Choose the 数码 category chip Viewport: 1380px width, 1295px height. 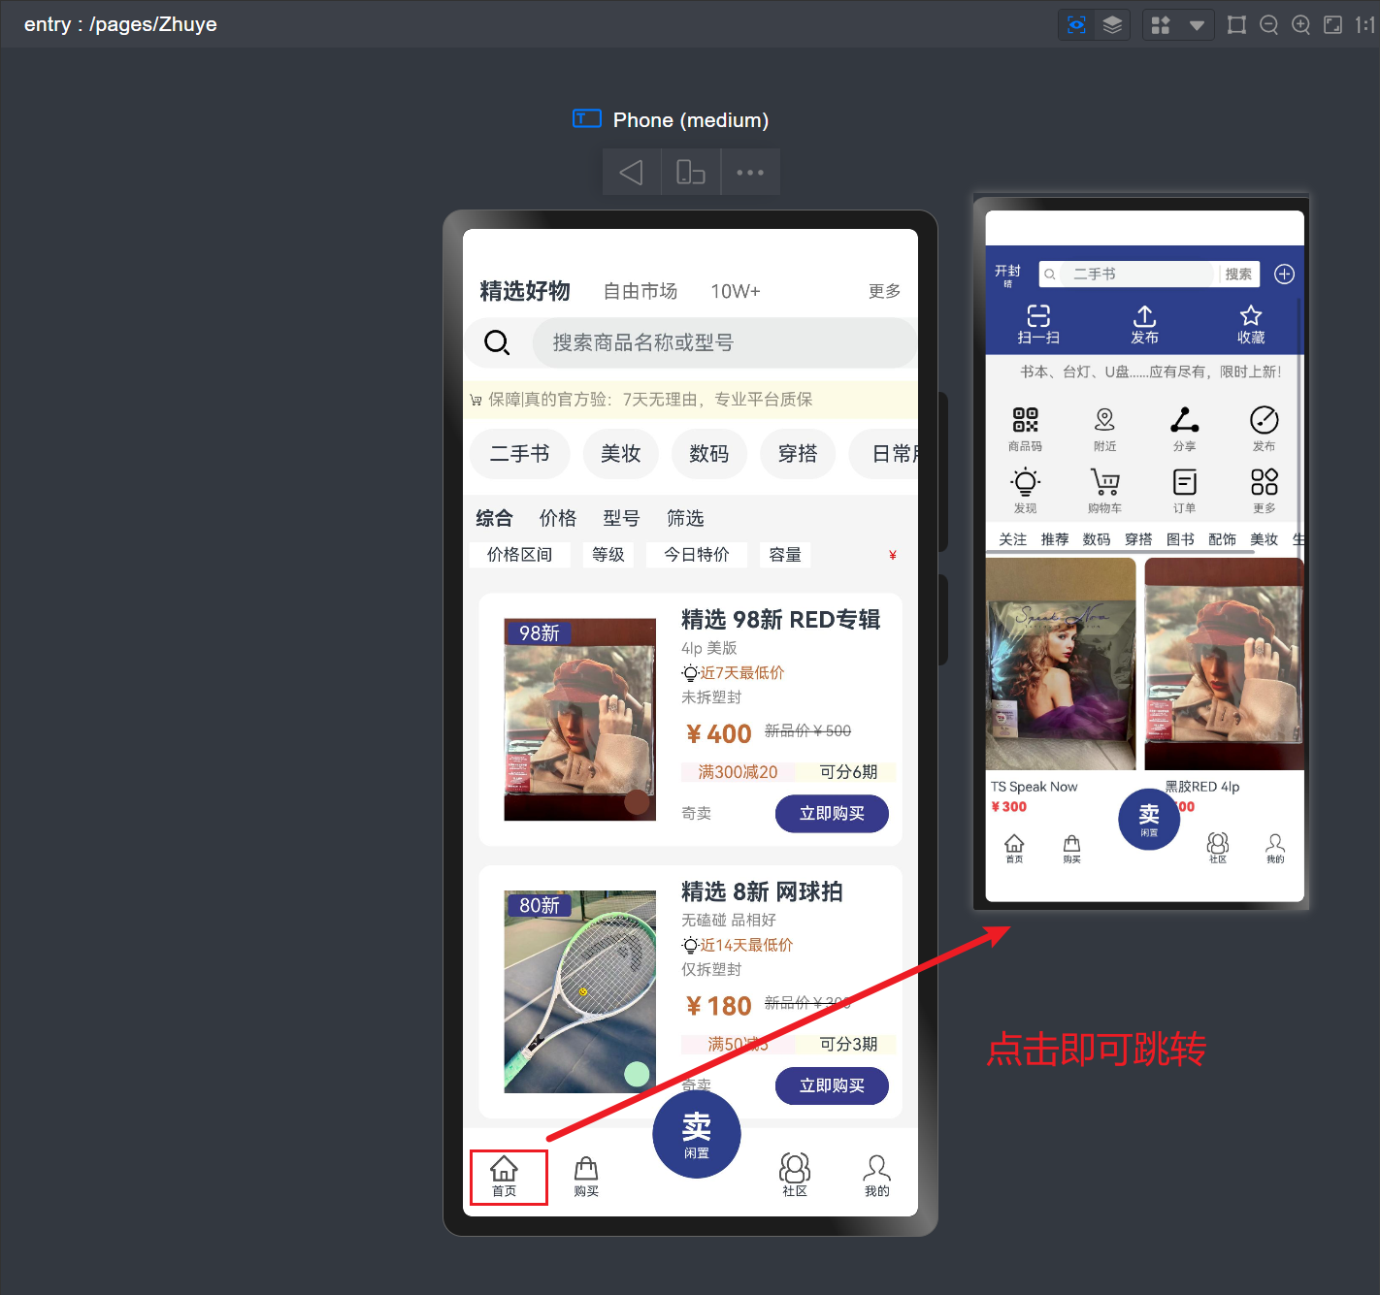click(709, 454)
